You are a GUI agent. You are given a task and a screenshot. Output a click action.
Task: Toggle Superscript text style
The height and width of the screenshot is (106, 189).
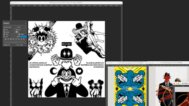16,39
